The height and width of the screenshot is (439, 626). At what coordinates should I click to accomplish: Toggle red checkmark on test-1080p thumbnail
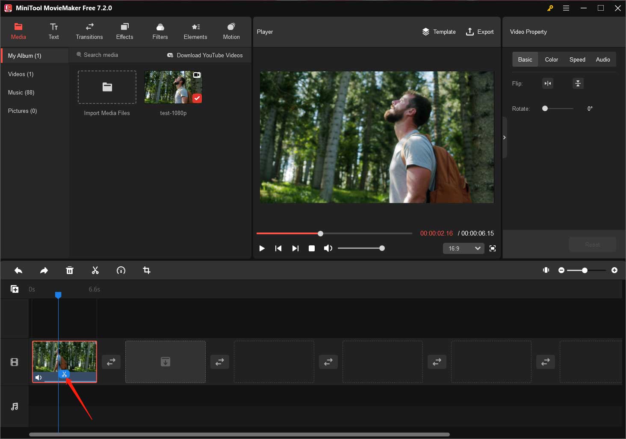(197, 98)
